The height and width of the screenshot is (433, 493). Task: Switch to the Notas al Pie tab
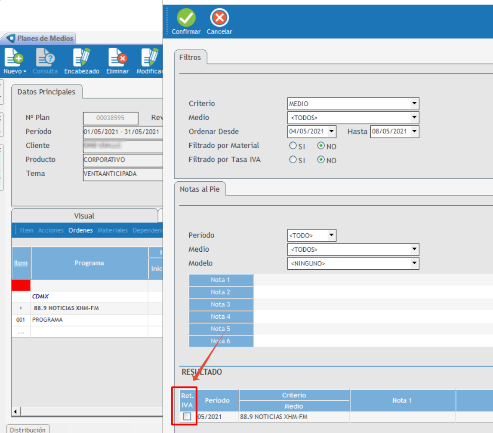point(200,189)
